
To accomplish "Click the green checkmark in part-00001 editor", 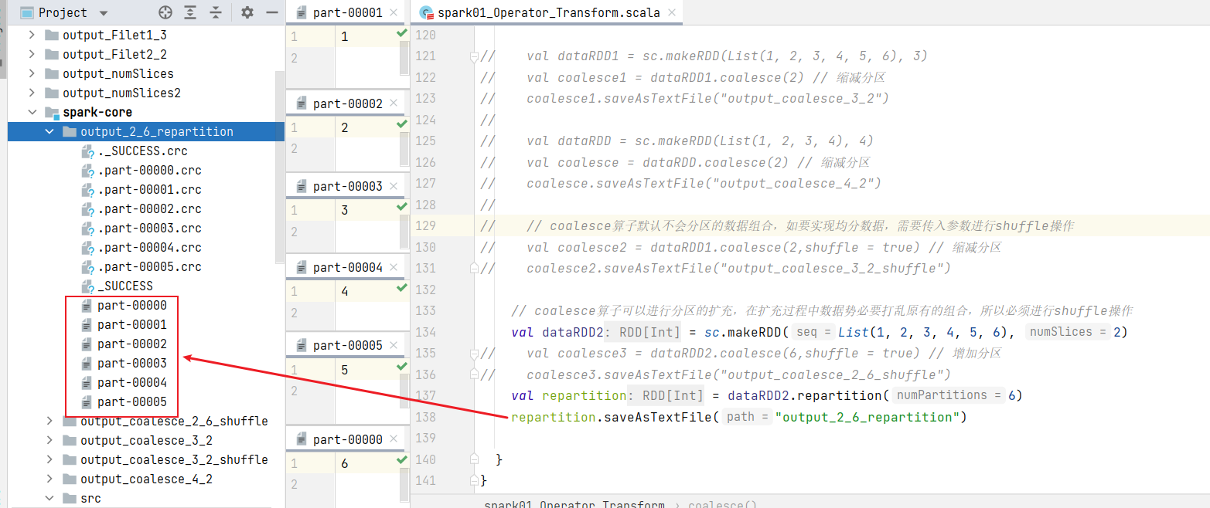I will (x=401, y=34).
